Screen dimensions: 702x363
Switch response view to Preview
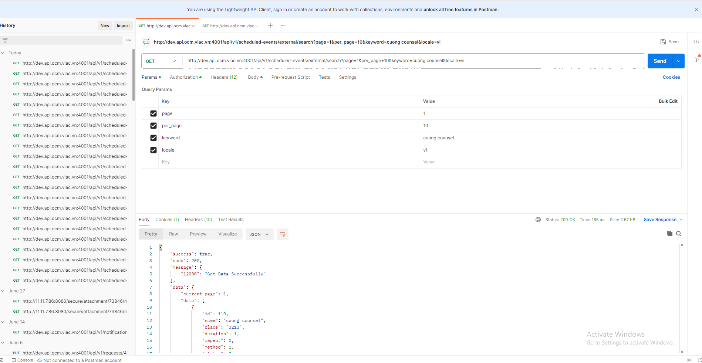tap(198, 234)
